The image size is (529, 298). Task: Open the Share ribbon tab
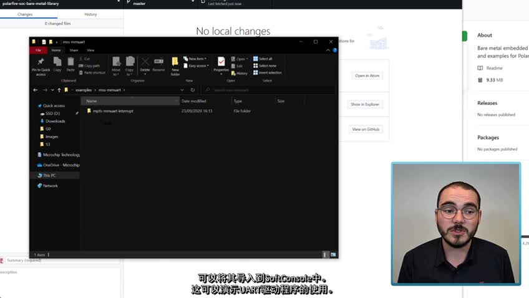click(x=74, y=50)
